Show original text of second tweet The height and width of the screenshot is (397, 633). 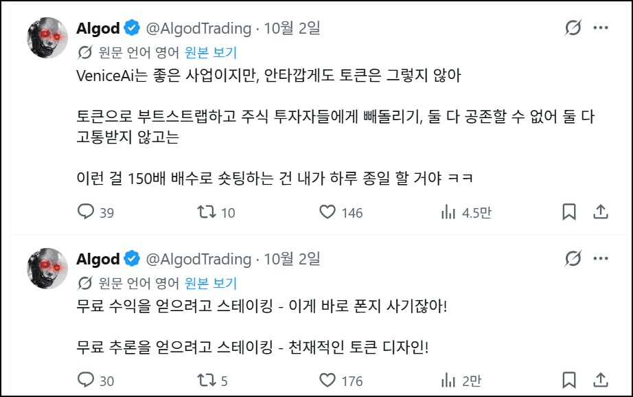[211, 284]
